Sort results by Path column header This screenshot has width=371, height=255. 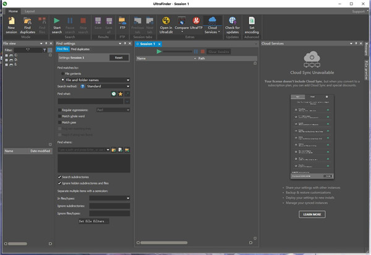point(227,58)
